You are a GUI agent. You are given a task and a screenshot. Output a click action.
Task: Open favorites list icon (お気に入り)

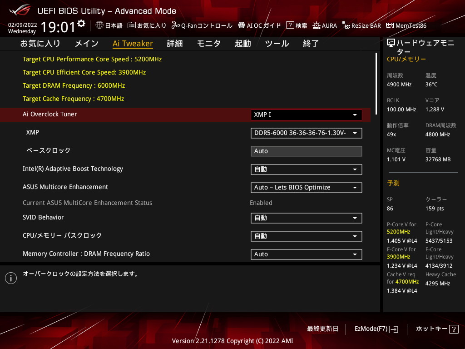[131, 25]
